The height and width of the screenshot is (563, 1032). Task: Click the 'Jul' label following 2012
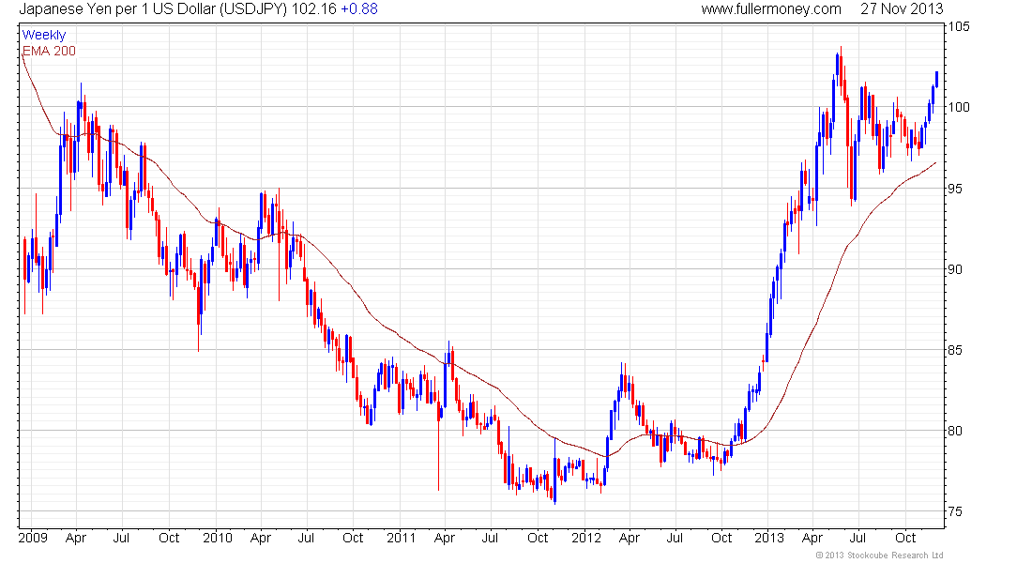click(675, 538)
